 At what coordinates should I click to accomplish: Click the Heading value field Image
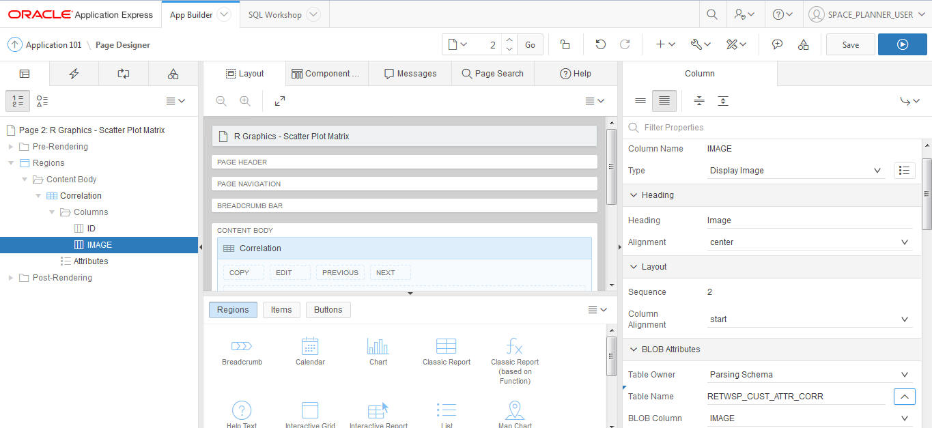[x=810, y=220]
